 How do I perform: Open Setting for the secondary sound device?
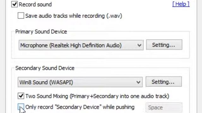click(x=163, y=82)
